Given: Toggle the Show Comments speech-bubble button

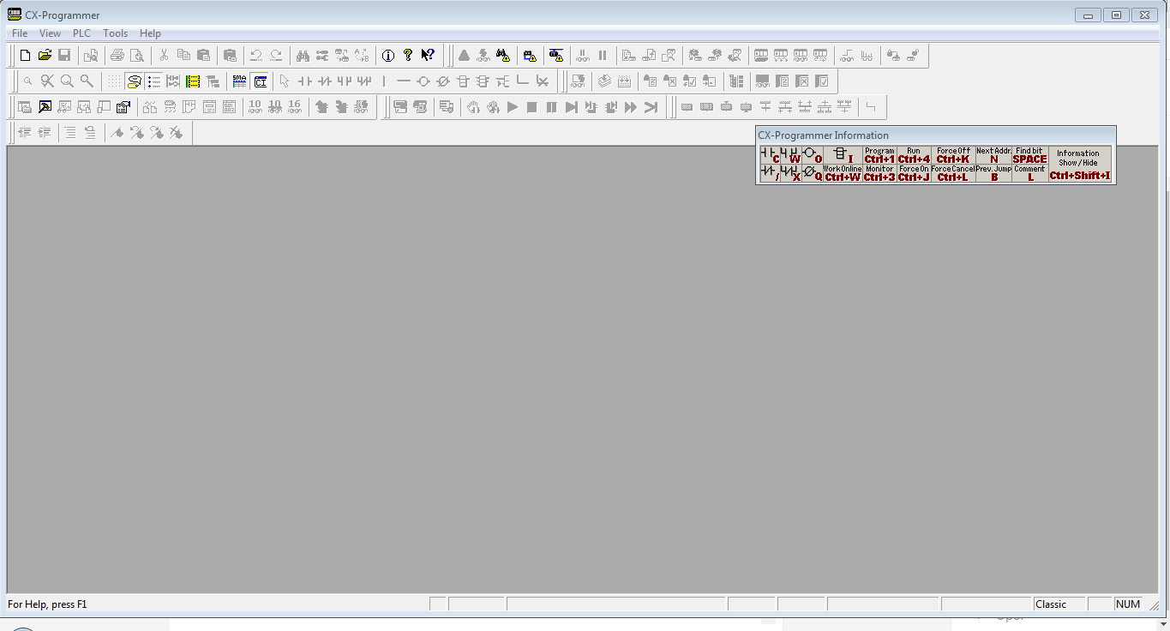Looking at the screenshot, I should point(134,81).
